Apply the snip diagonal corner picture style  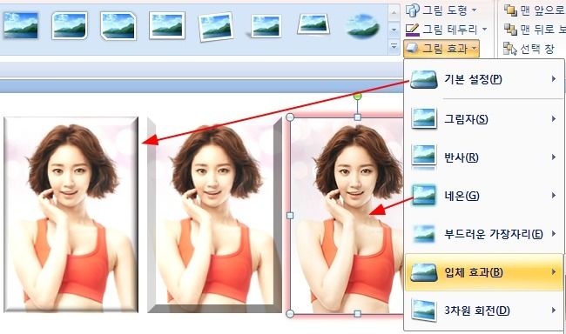coord(118,25)
